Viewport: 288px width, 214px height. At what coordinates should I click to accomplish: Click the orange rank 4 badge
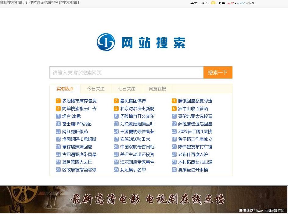(x=58, y=109)
